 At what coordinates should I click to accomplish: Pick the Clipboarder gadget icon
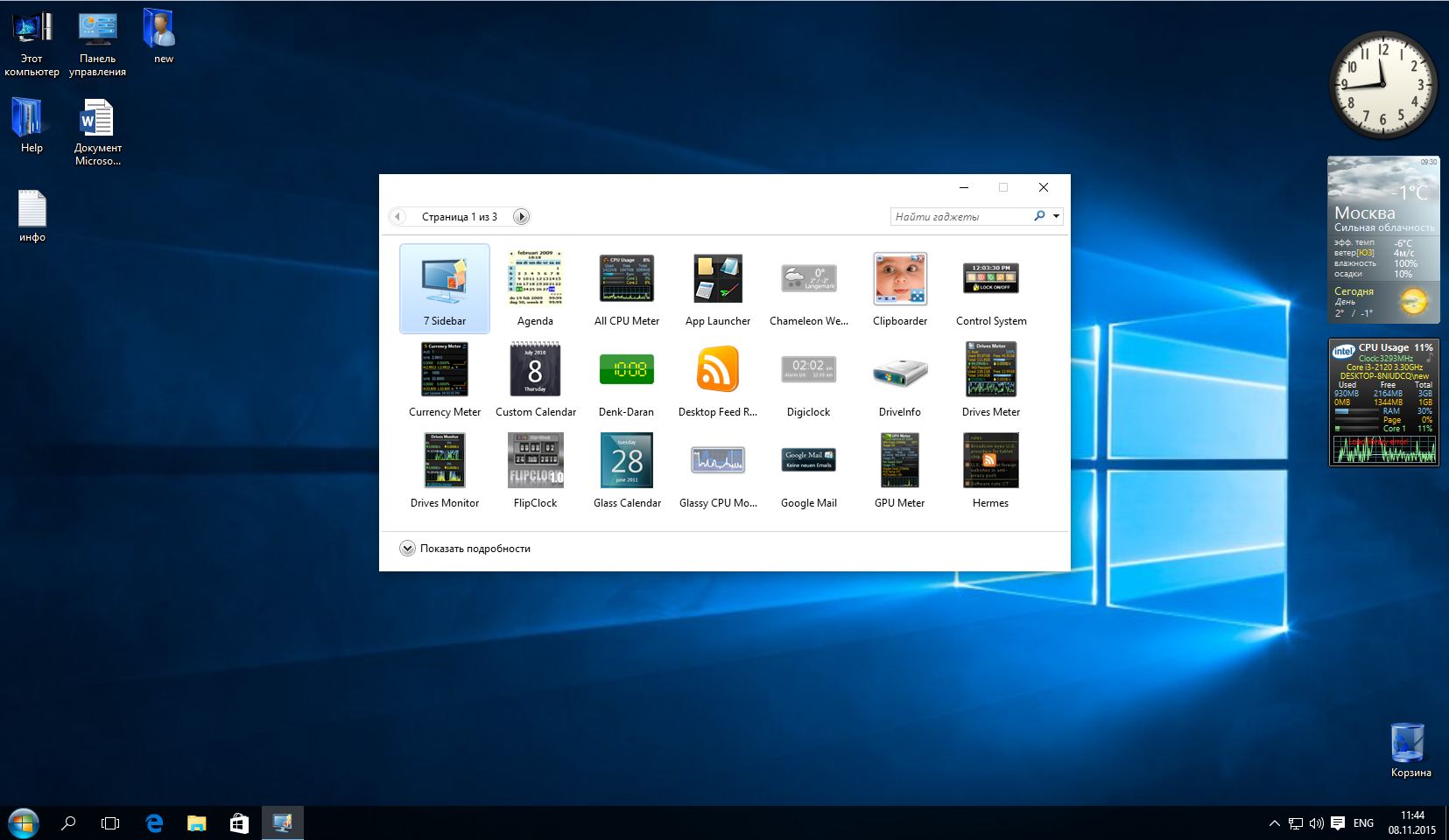point(899,279)
